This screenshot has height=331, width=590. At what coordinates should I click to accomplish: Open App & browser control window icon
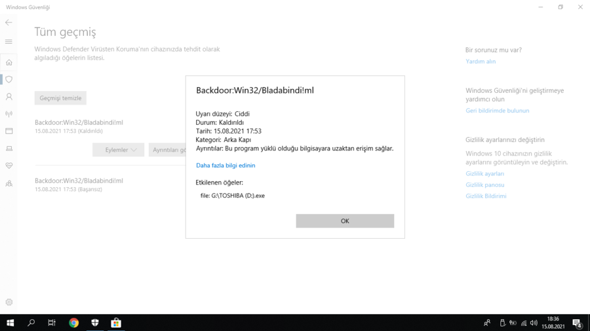(9, 131)
